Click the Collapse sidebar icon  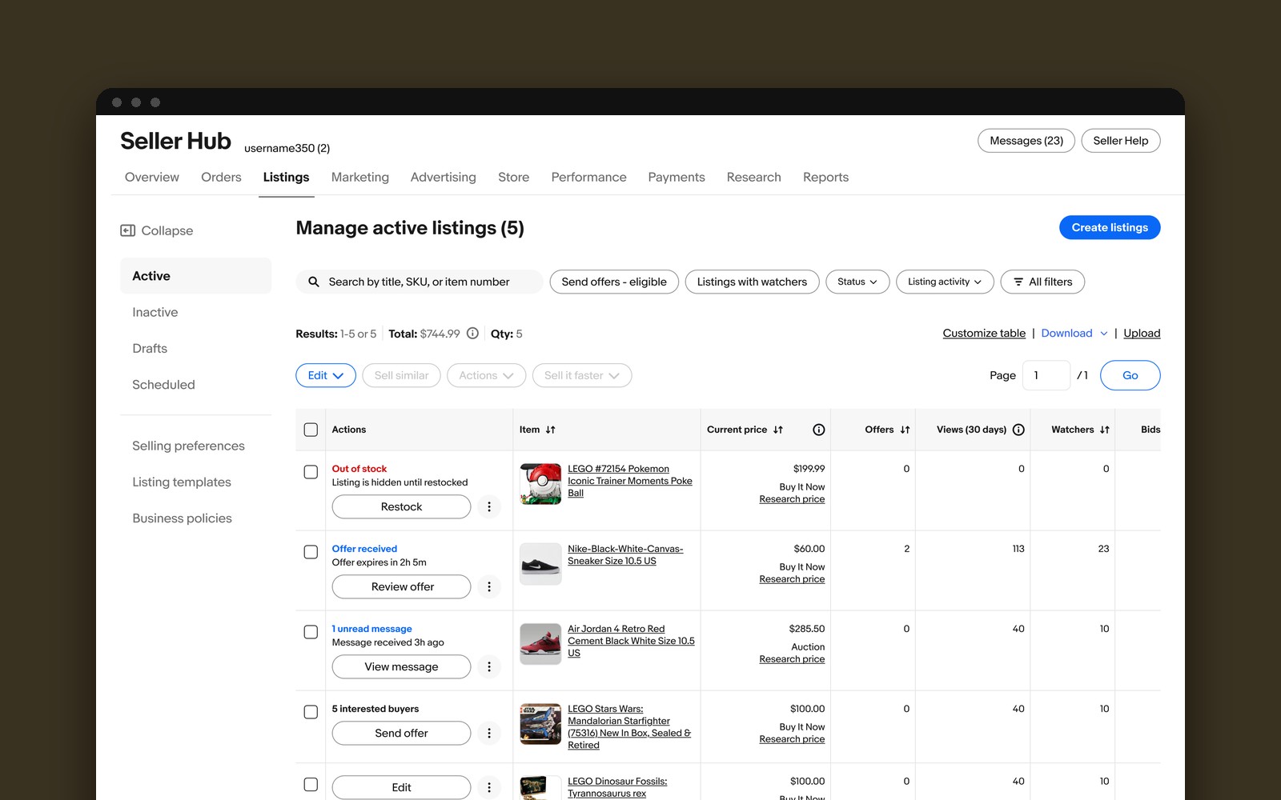tap(127, 230)
